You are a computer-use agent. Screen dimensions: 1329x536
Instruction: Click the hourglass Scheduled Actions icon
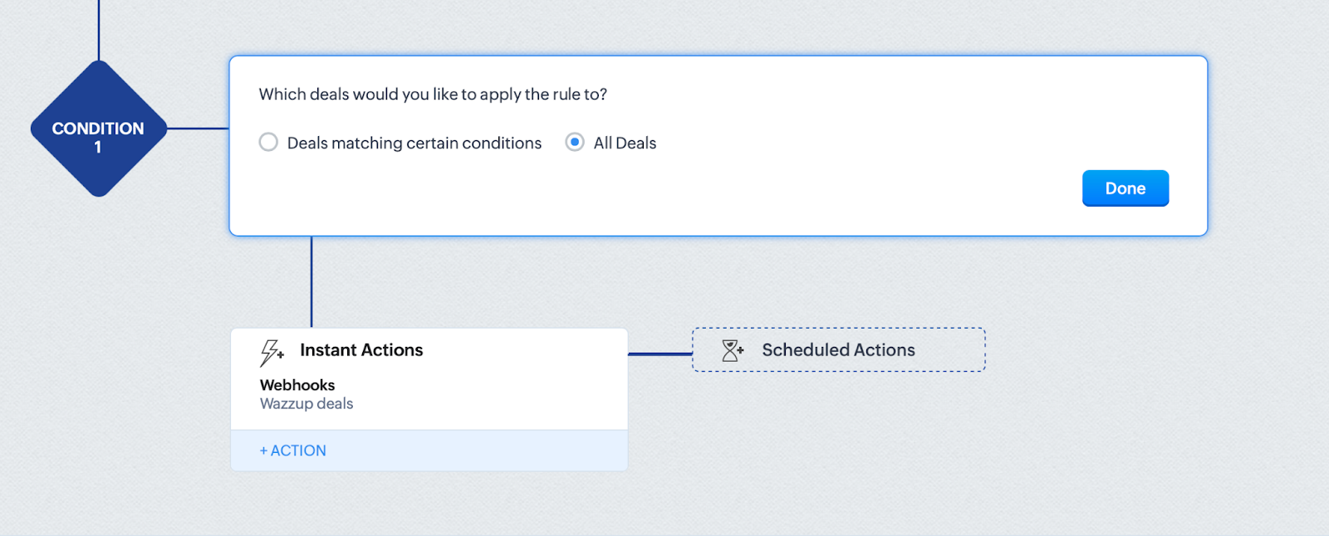pyautogui.click(x=732, y=350)
